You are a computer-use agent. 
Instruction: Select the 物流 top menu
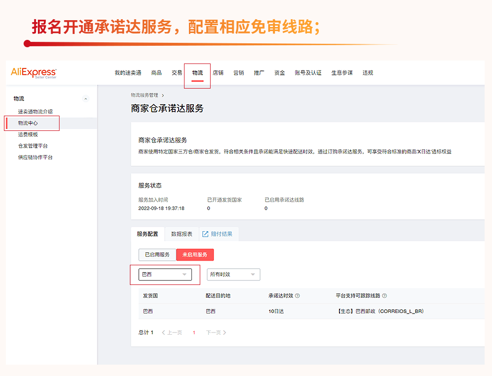click(197, 73)
